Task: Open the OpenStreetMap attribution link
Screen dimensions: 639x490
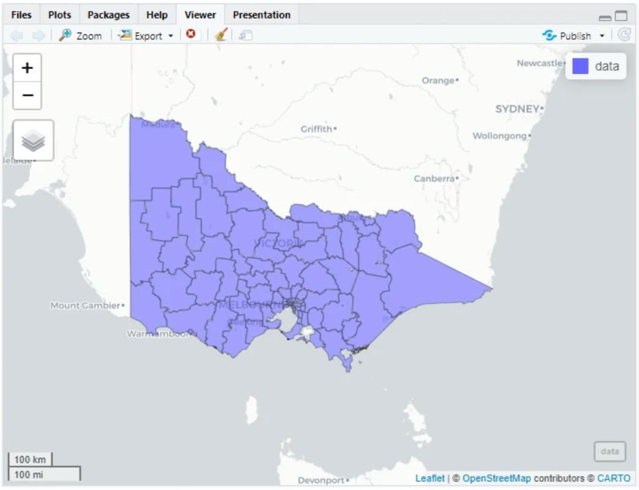Action: pyautogui.click(x=496, y=478)
